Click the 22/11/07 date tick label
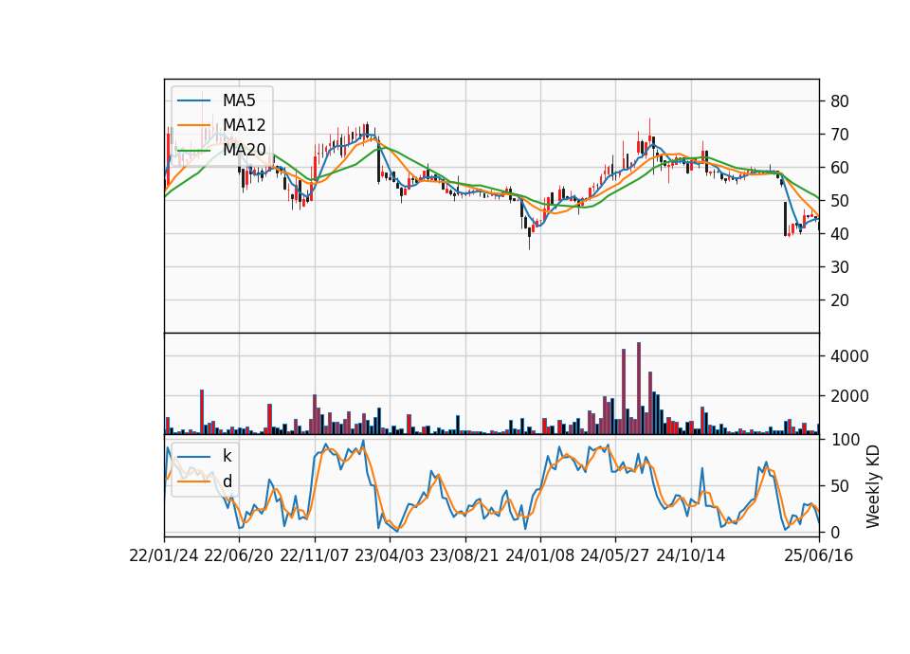910x654 pixels. click(x=315, y=555)
